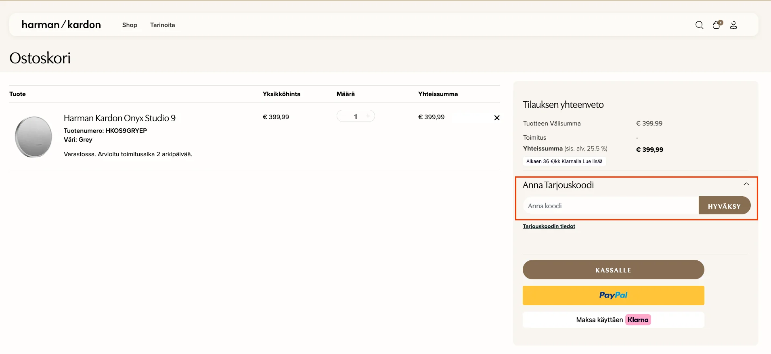Open the search icon in header
The width and height of the screenshot is (771, 354).
tap(700, 25)
